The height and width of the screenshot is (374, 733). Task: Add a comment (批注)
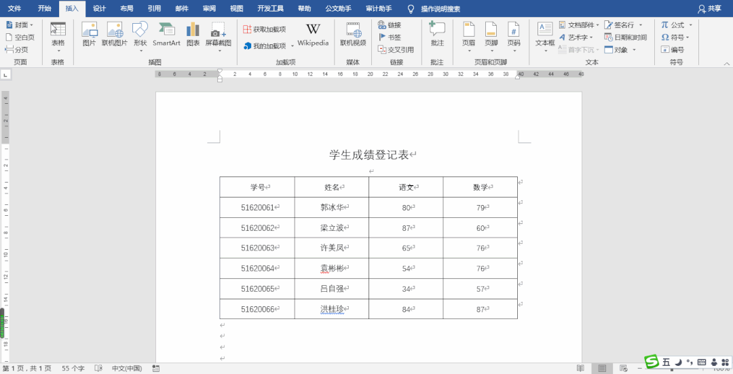point(437,35)
